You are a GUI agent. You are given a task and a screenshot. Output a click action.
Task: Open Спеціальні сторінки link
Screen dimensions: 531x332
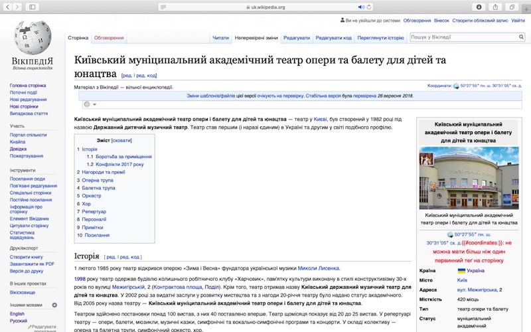(x=31, y=193)
